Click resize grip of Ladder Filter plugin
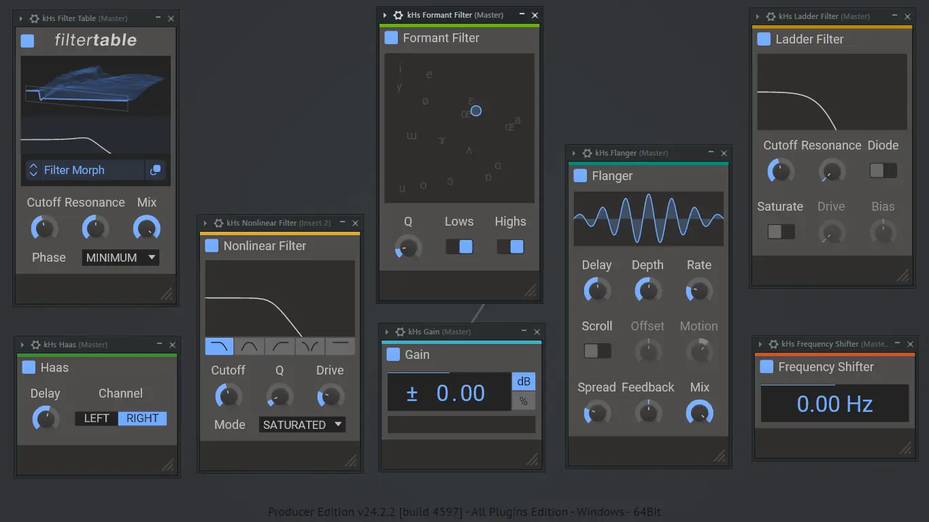This screenshot has height=522, width=929. [902, 275]
